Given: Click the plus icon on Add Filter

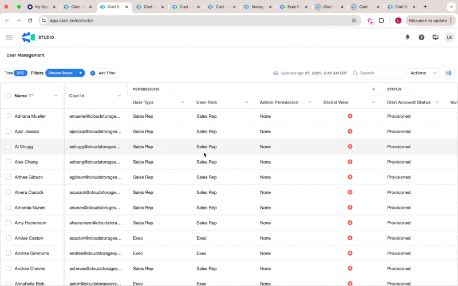Looking at the screenshot, I should point(93,73).
